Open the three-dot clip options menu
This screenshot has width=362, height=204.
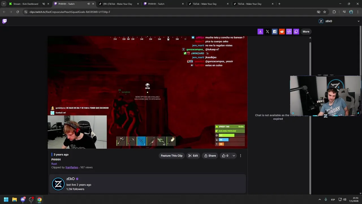pyautogui.click(x=241, y=156)
